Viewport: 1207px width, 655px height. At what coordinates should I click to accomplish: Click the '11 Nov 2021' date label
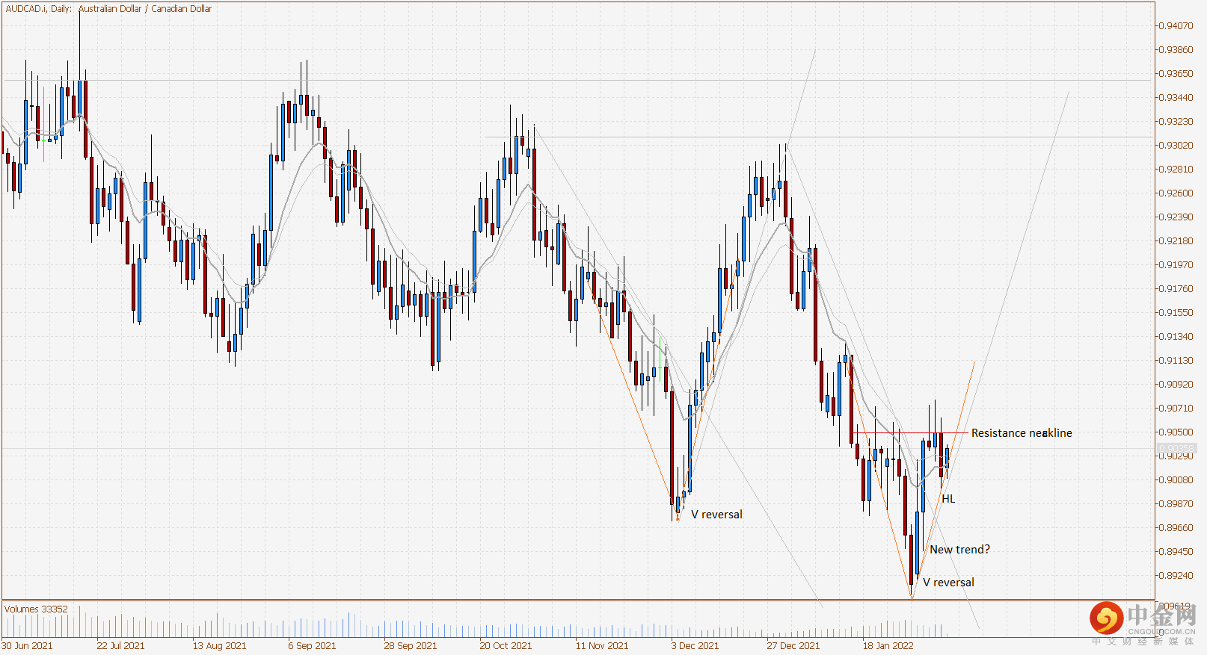pos(602,646)
